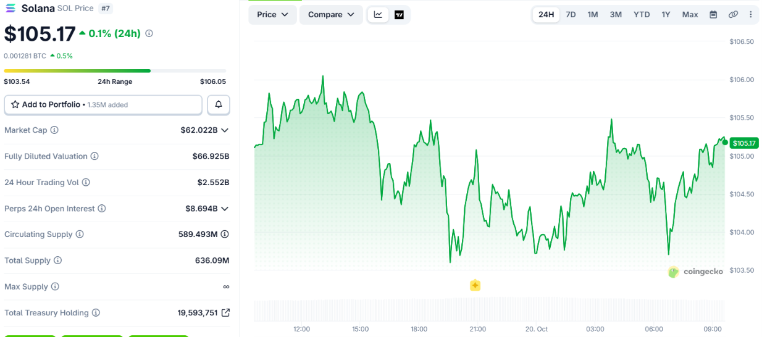Switch to the line chart view

click(378, 14)
